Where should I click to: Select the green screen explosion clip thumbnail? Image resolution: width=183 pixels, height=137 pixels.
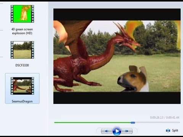coord(22,14)
